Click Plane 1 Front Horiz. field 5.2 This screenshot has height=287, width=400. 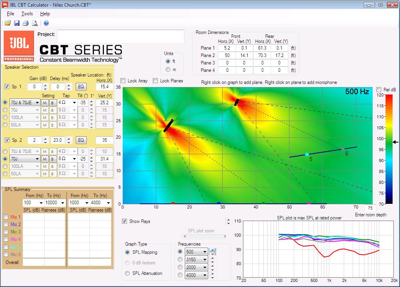[227, 48]
